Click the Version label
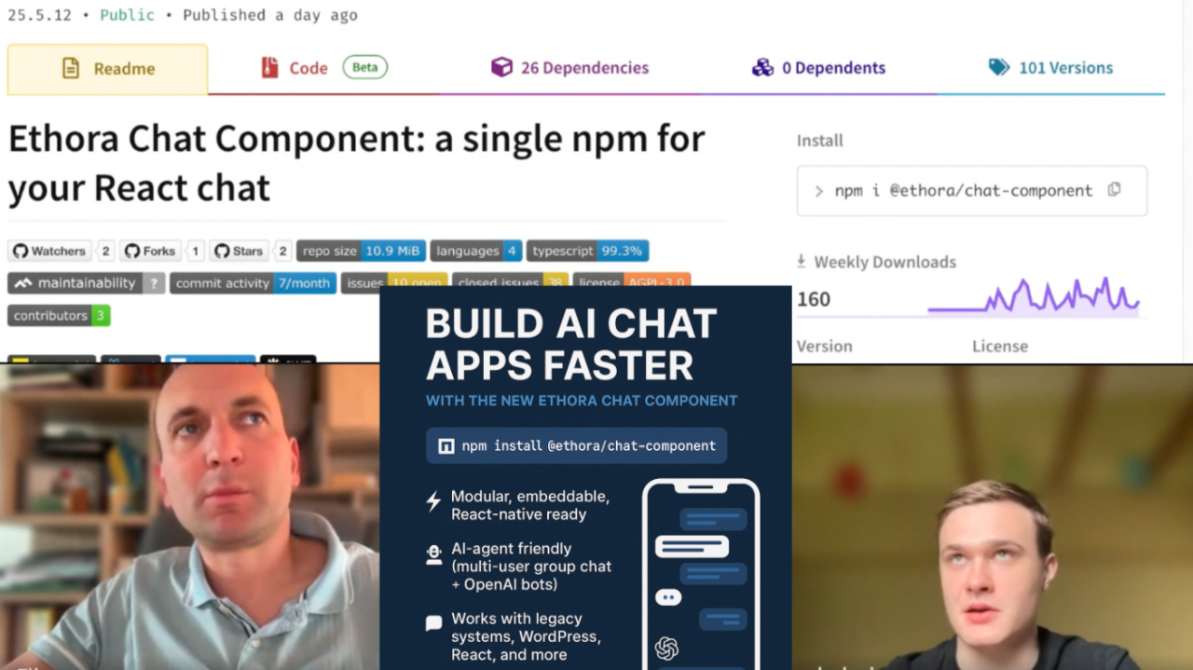The image size is (1193, 670). tap(825, 346)
